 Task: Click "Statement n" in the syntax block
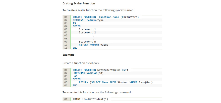[x=85, y=42]
